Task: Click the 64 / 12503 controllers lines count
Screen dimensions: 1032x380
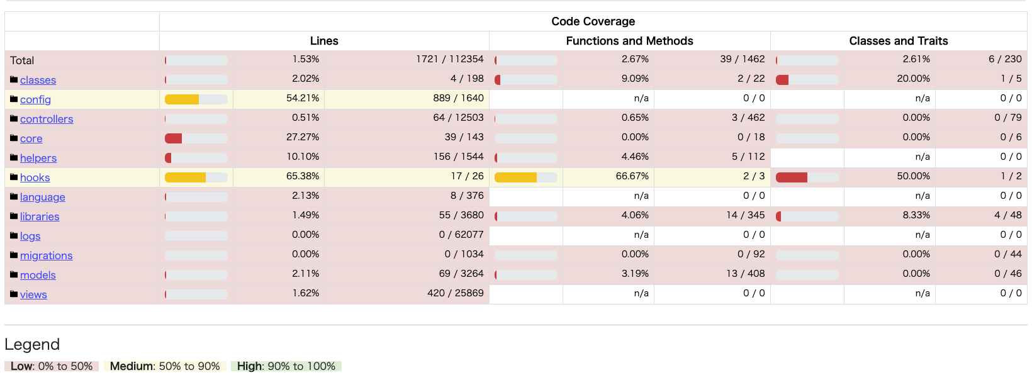Action: tap(459, 118)
